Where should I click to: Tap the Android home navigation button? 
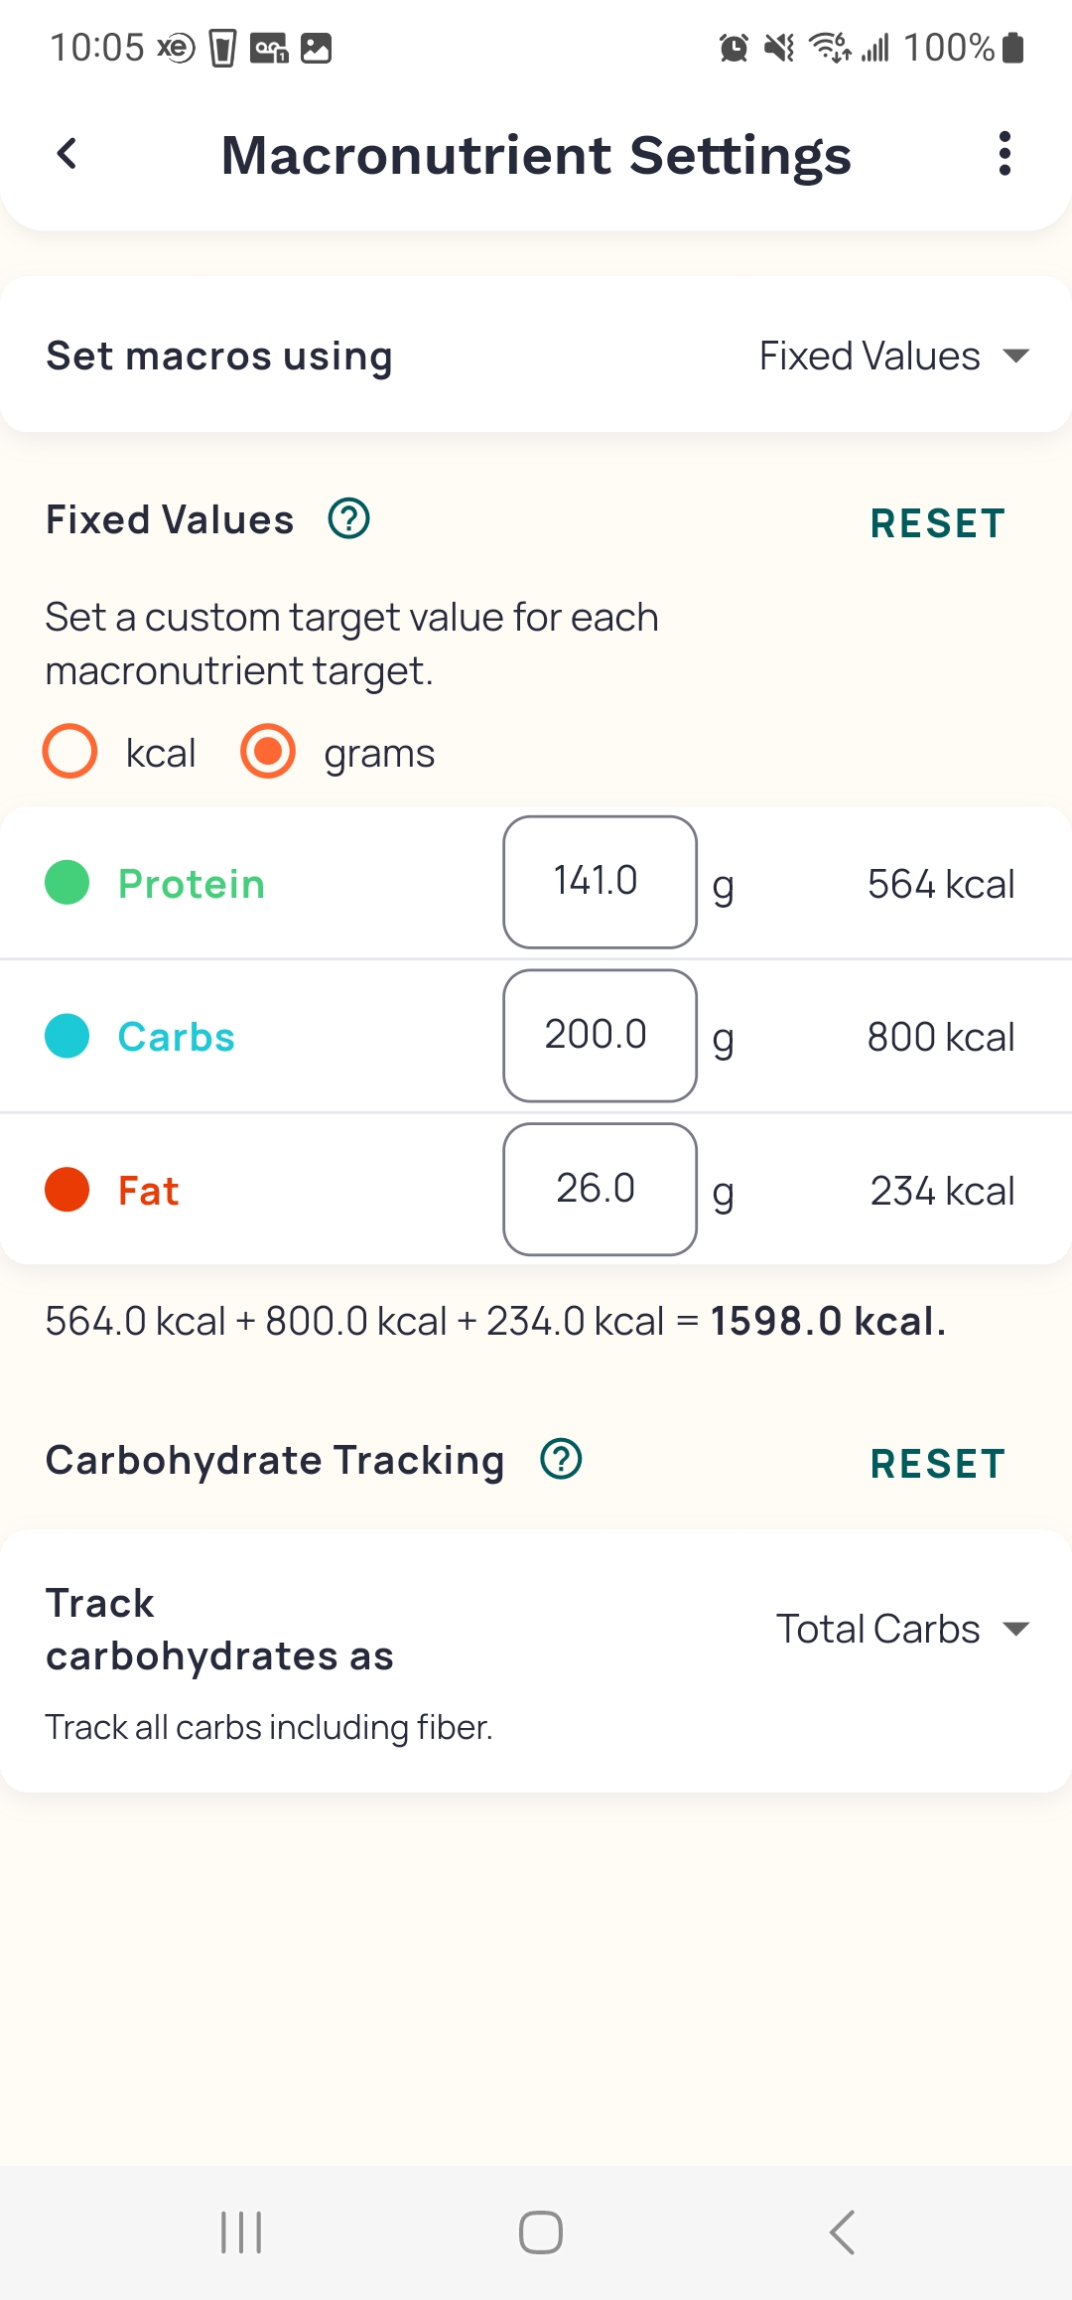(540, 2232)
